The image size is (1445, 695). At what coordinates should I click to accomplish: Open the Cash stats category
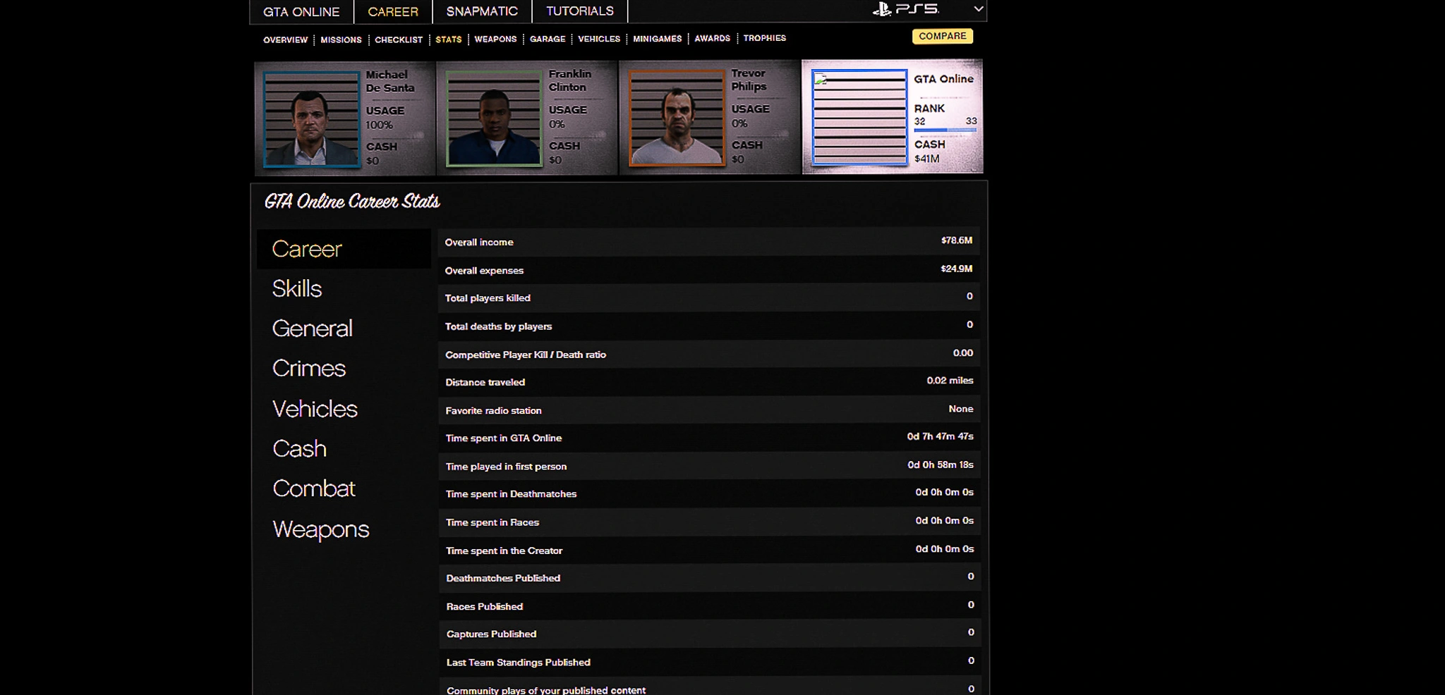299,449
